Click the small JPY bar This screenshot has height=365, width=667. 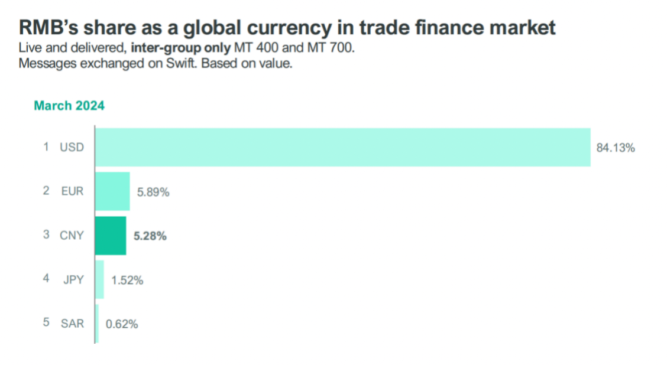(99, 279)
